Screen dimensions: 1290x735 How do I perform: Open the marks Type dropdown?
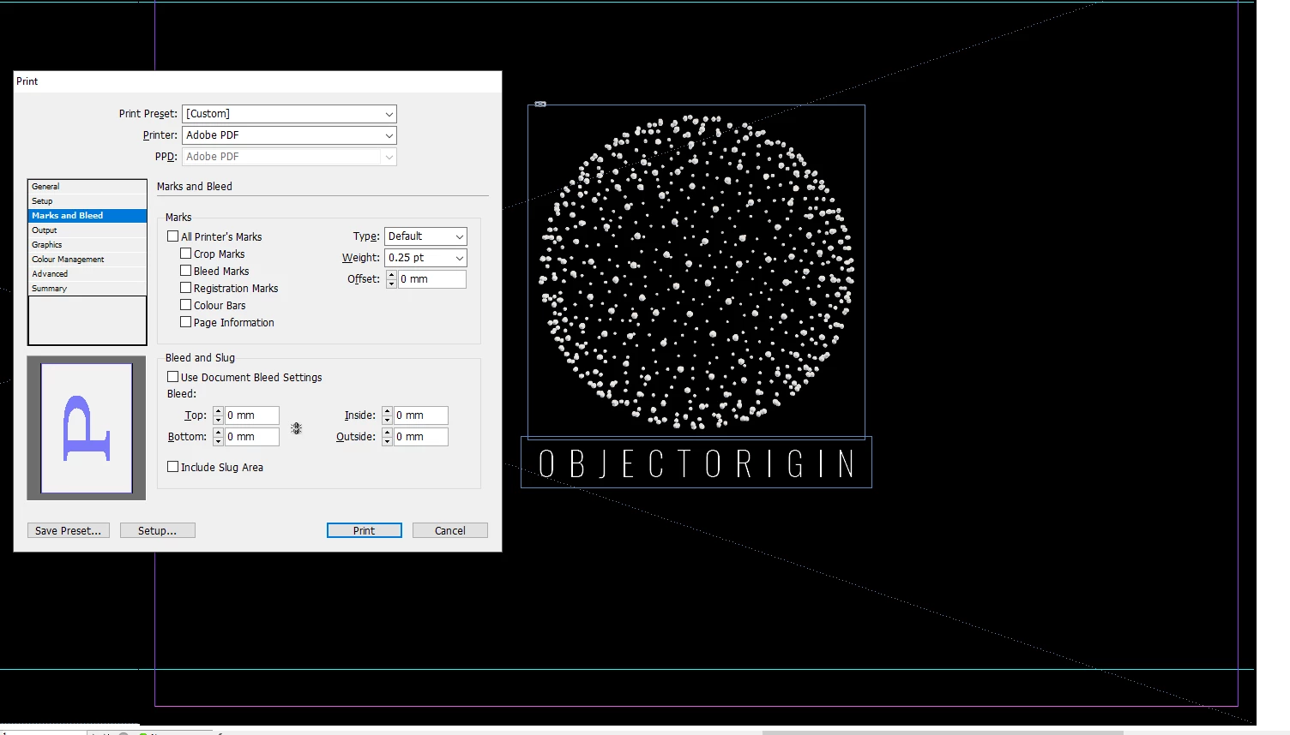(x=425, y=236)
